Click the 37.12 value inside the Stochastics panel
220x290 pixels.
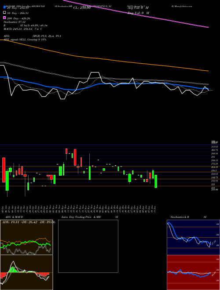pyautogui.click(x=213, y=243)
